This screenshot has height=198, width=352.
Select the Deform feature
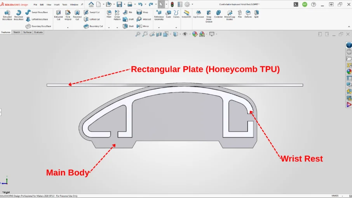(x=248, y=14)
